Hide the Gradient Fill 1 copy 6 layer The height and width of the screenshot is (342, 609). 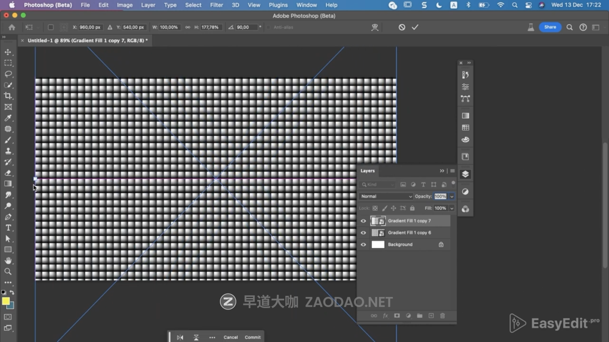[x=363, y=233]
